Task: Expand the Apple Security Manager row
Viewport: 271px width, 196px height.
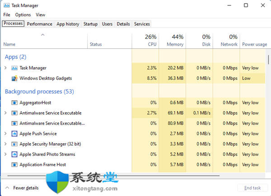Action: [x=5, y=144]
